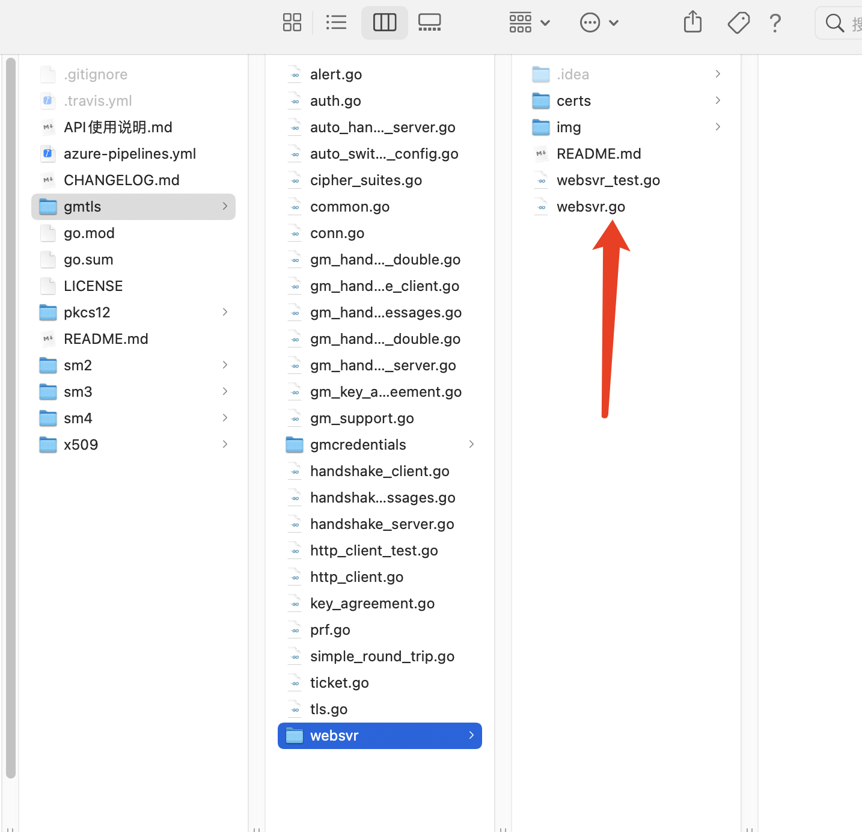Select the LICENSE file
This screenshot has width=862, height=832.
coord(93,286)
